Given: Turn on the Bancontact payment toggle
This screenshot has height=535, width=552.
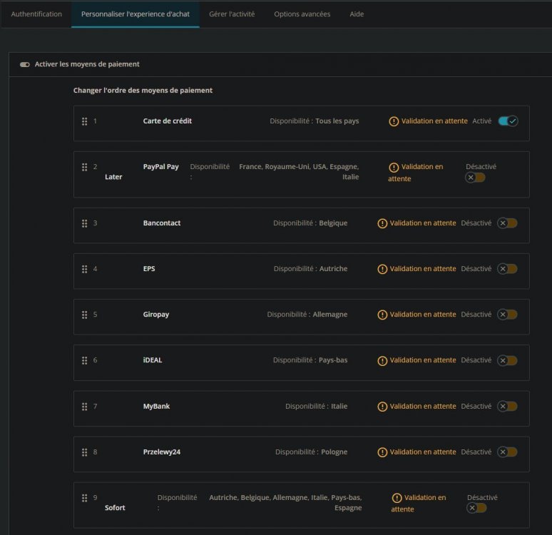Looking at the screenshot, I should 507,223.
